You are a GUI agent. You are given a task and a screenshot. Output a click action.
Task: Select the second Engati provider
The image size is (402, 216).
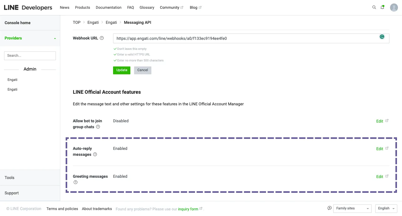[13, 90]
